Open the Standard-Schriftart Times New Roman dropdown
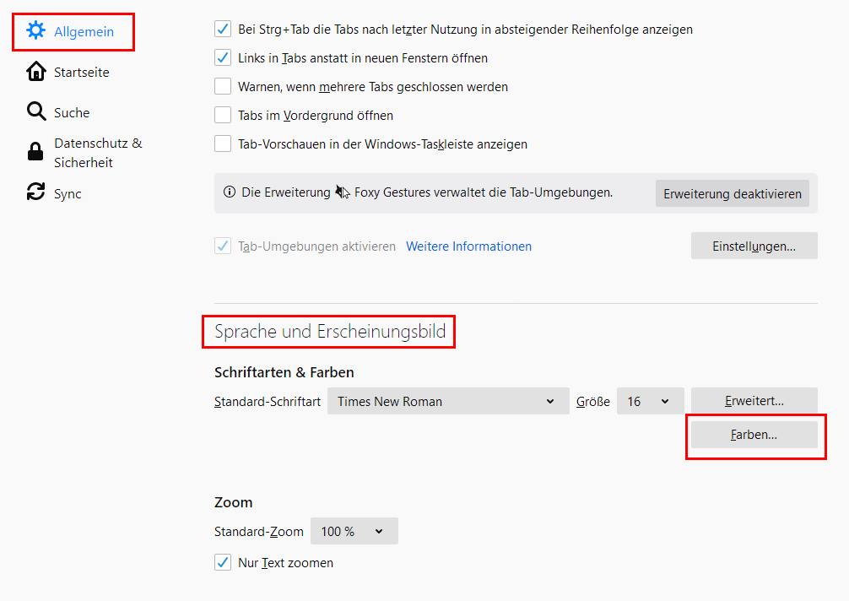 (x=447, y=402)
